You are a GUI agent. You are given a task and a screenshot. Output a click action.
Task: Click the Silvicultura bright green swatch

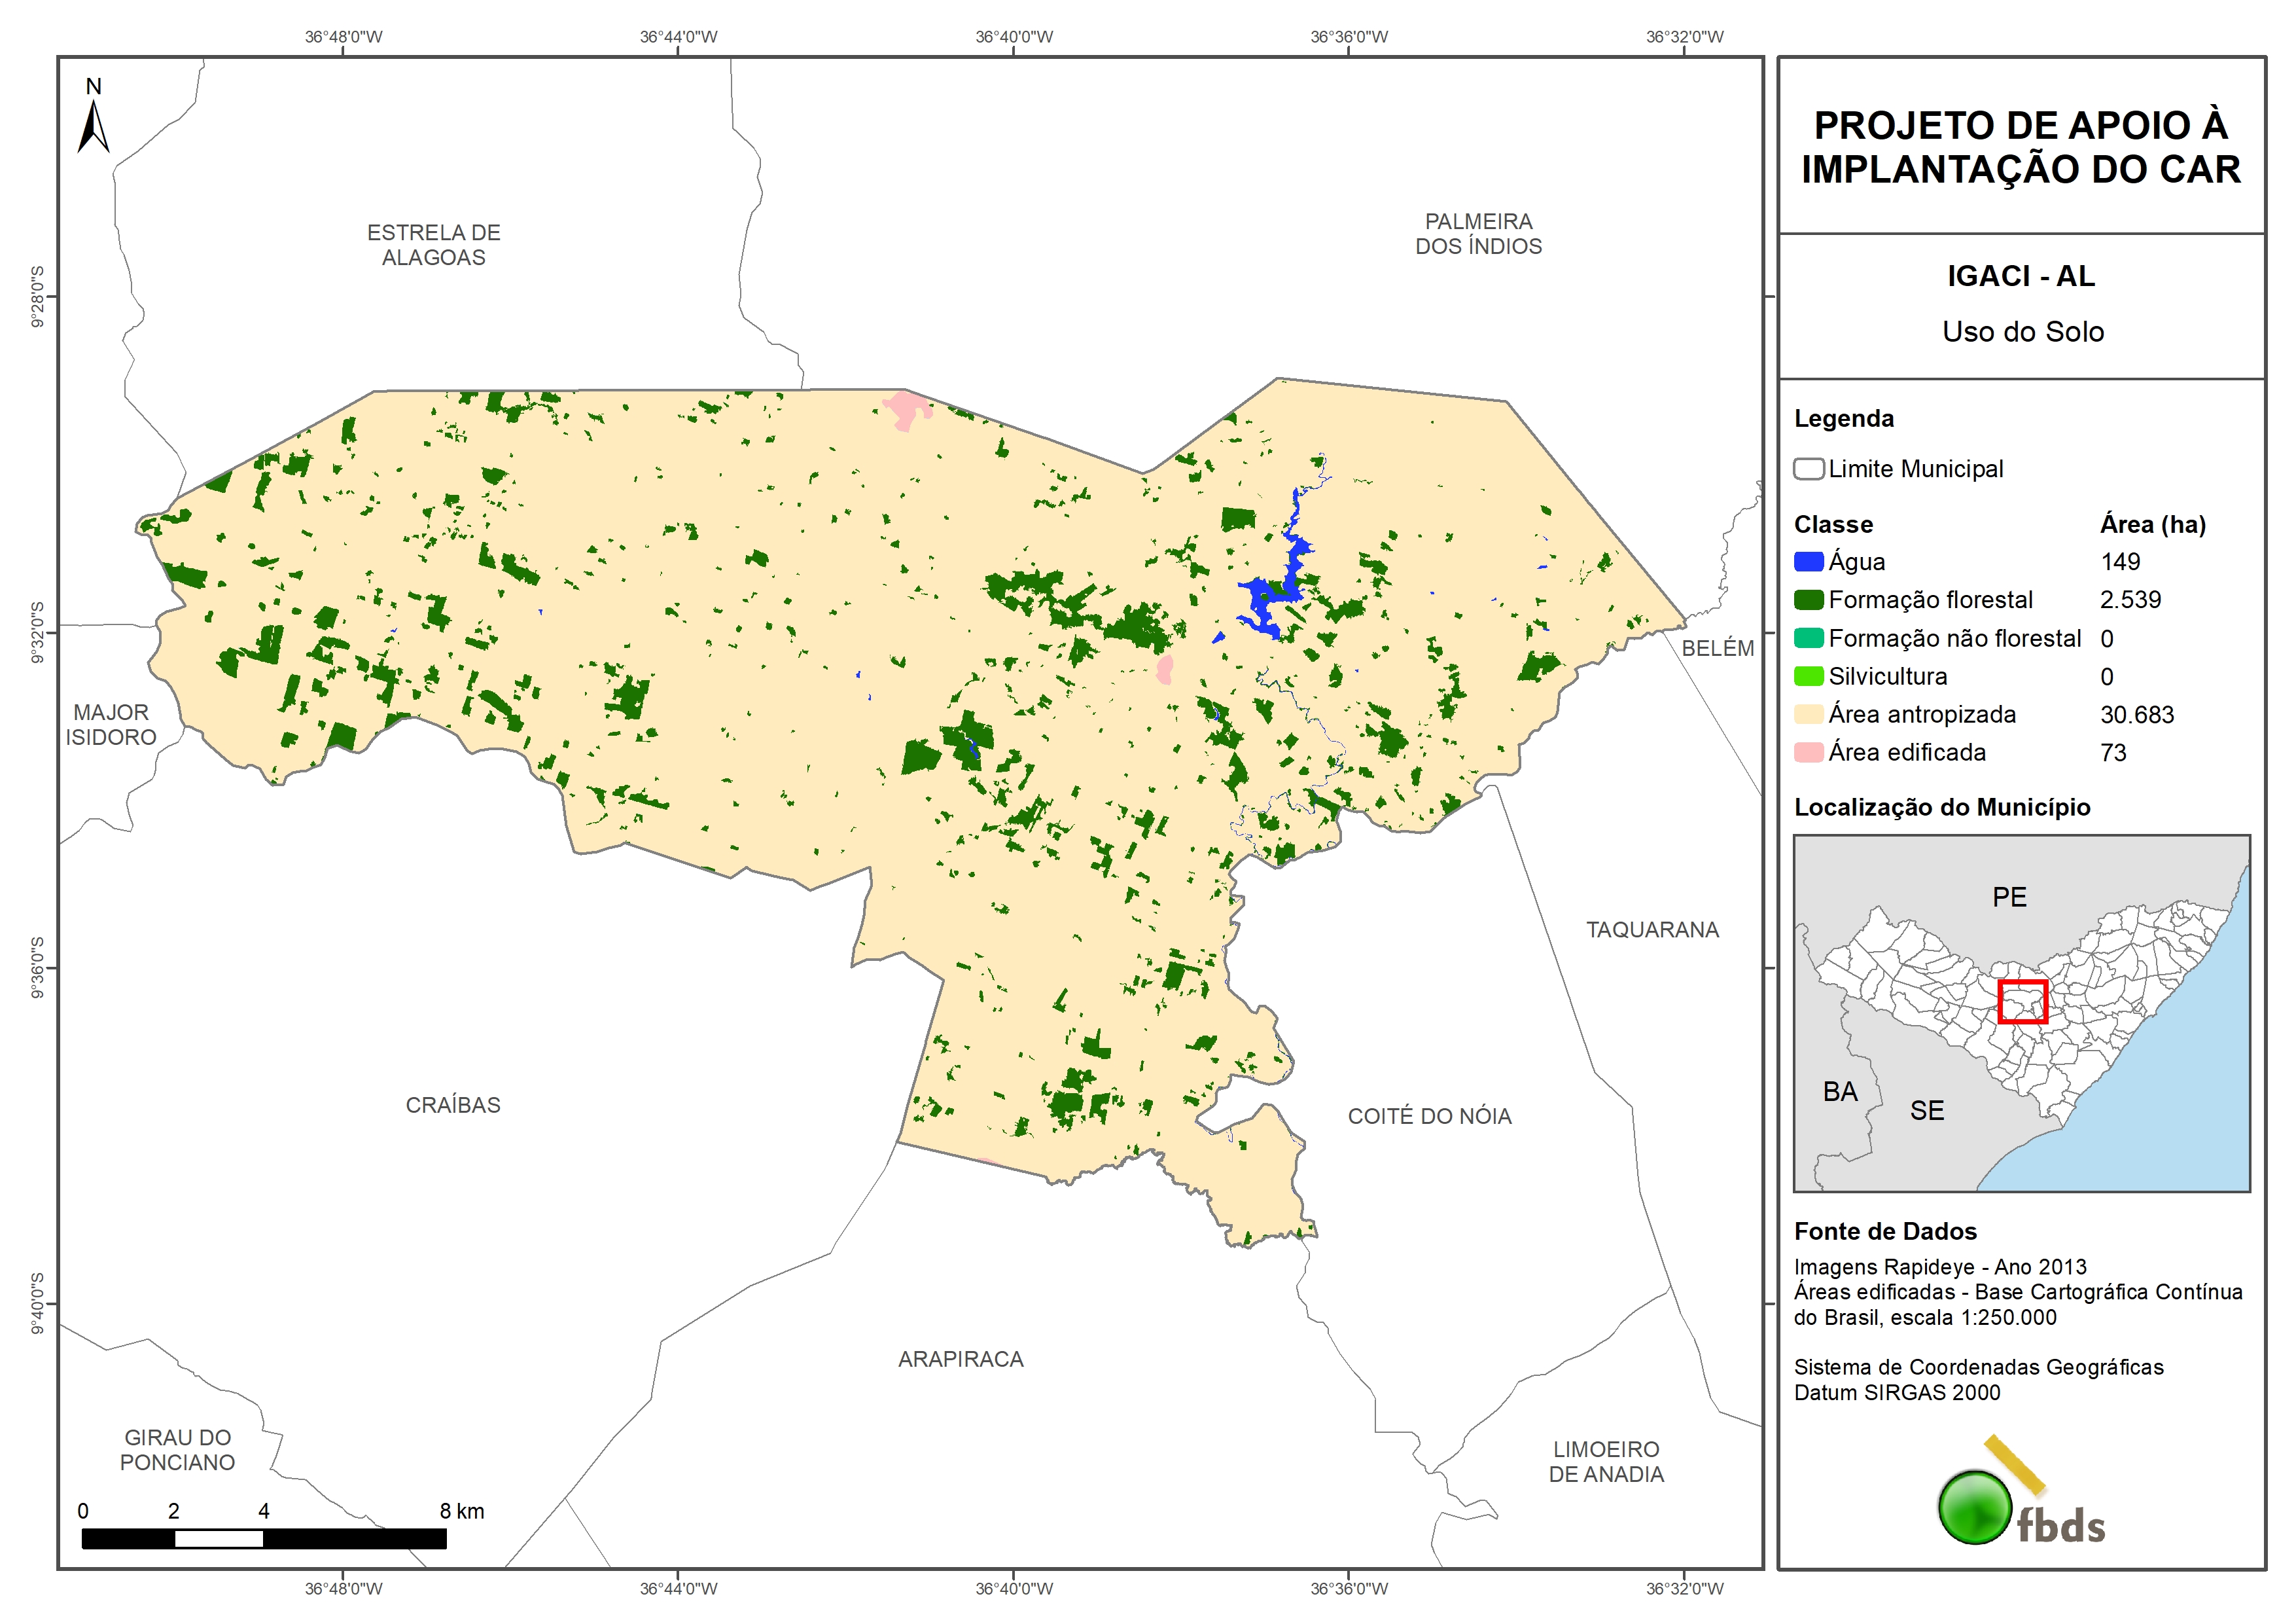coord(1808,676)
